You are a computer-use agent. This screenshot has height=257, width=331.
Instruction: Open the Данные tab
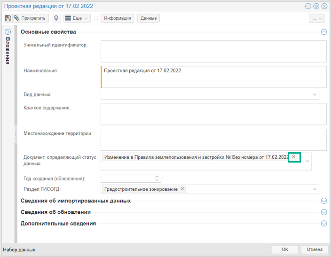tap(149, 18)
